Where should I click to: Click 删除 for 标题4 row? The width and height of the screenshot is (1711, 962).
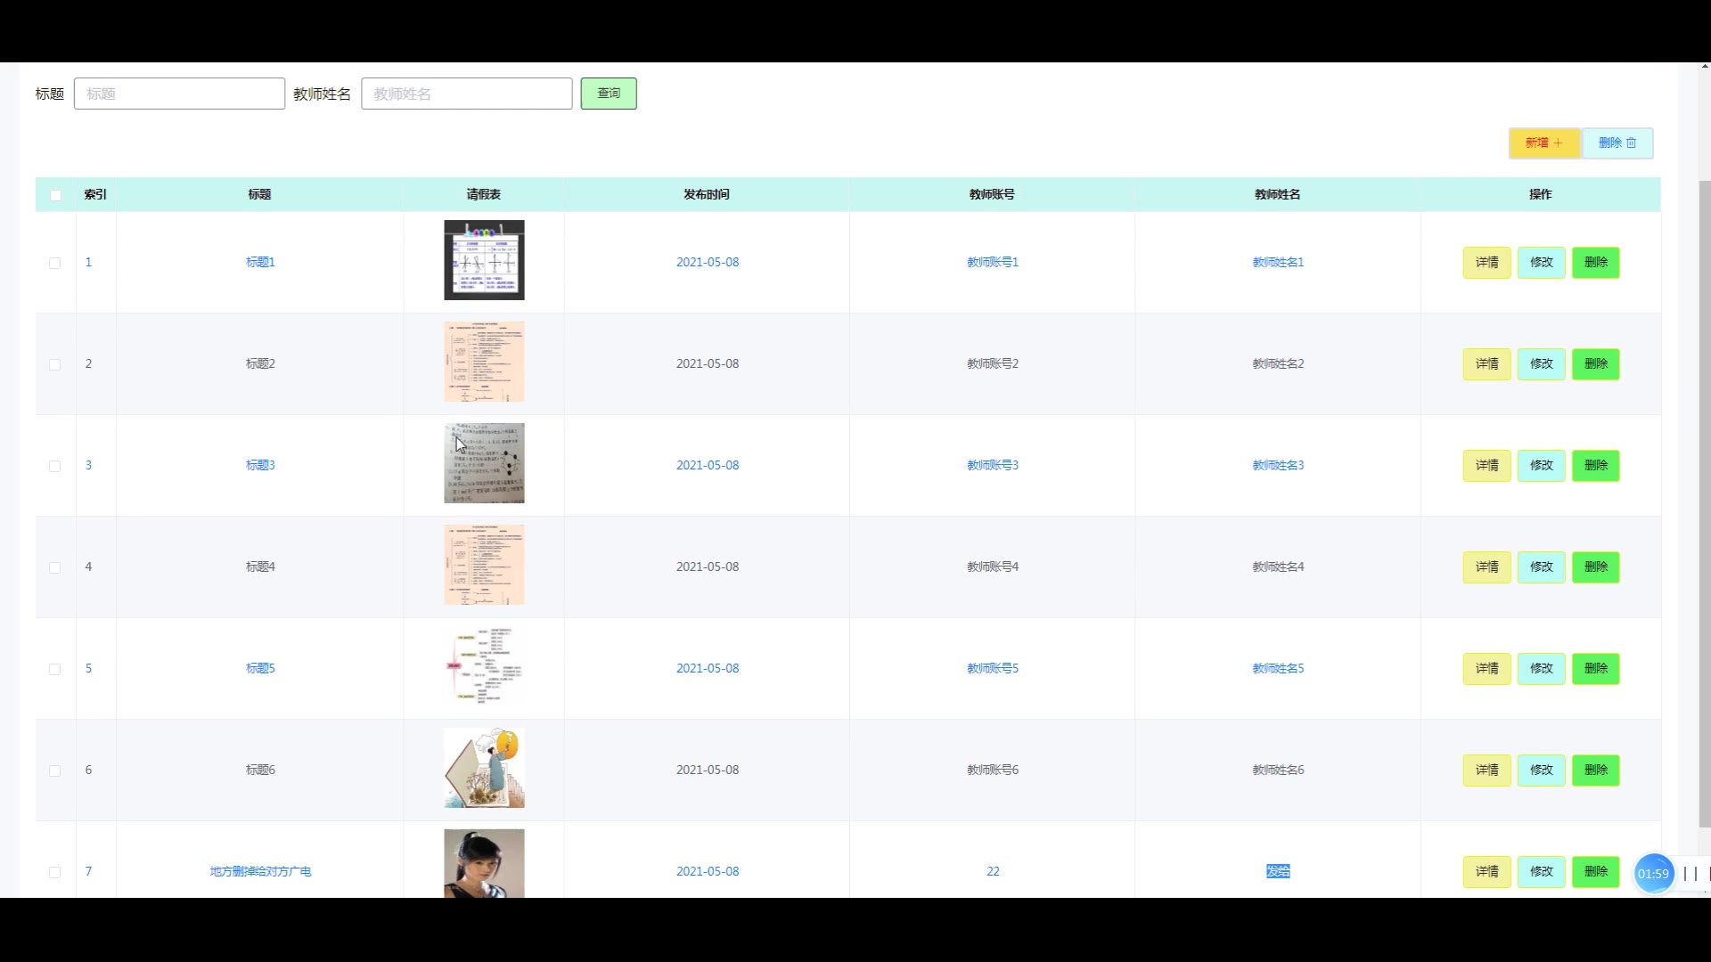pyautogui.click(x=1595, y=567)
